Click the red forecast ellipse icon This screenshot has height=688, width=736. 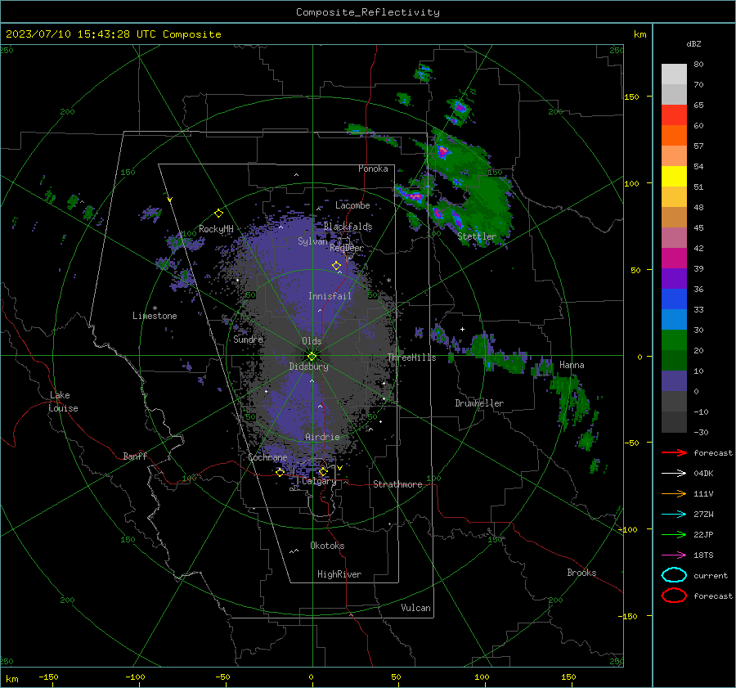674,596
